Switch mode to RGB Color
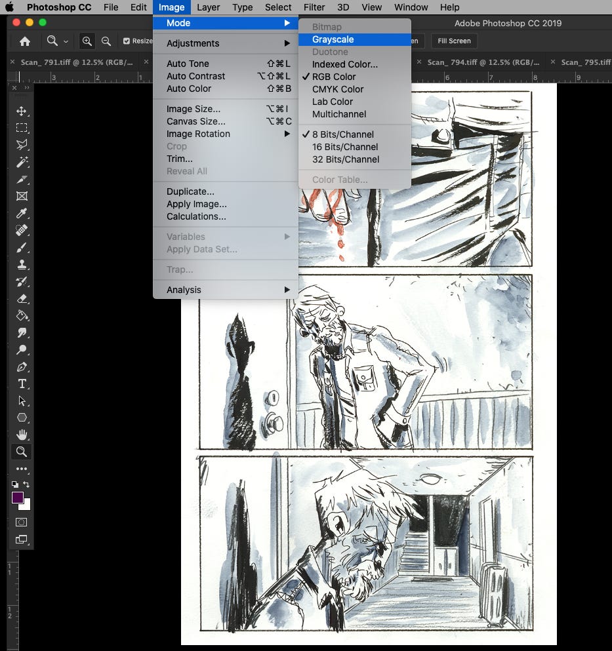This screenshot has width=612, height=651. point(355,77)
